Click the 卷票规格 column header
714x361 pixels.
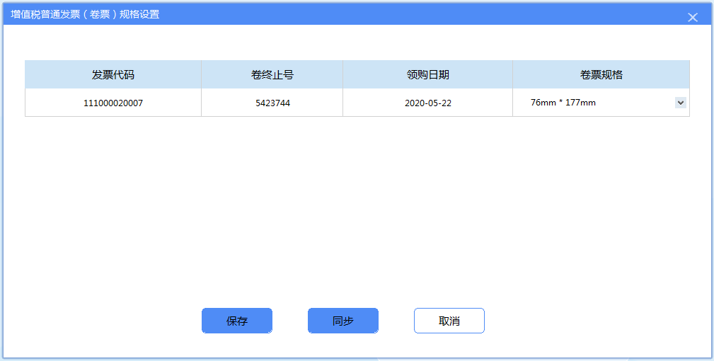pos(601,74)
